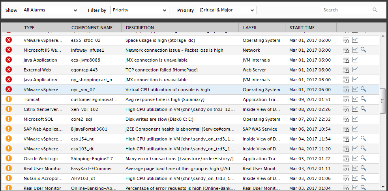Image resolution: width=388 pixels, height=191 pixels.
Task: Click 'Mar 09, 2017 01:51' start time
Action: click(x=310, y=100)
